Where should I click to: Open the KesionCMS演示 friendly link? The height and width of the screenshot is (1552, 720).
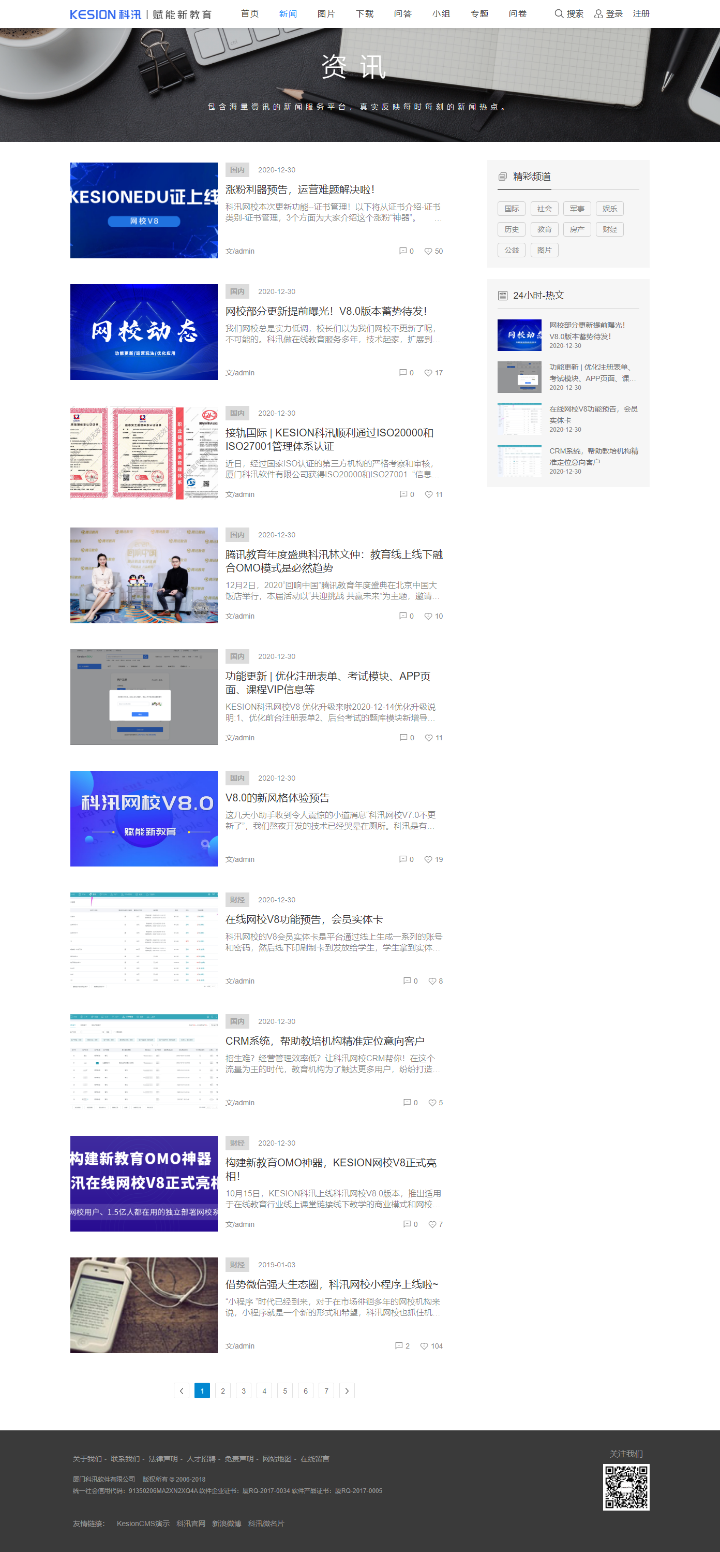tap(143, 1524)
